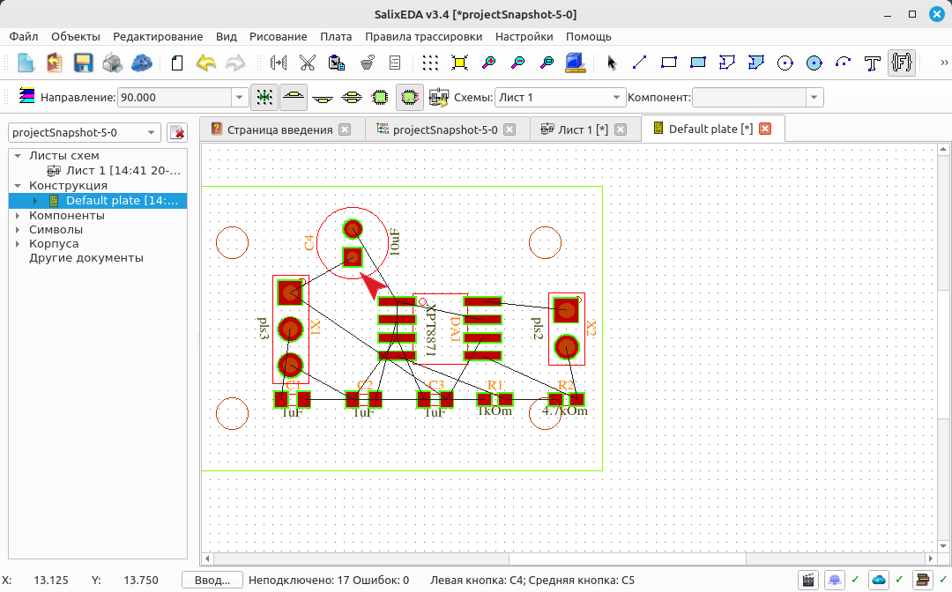Close the Страница введения tab
952x592 pixels.
point(345,129)
